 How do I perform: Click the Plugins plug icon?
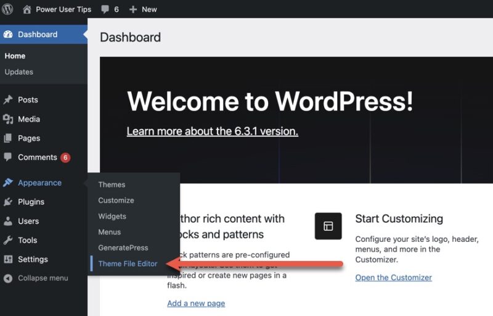[x=8, y=202]
